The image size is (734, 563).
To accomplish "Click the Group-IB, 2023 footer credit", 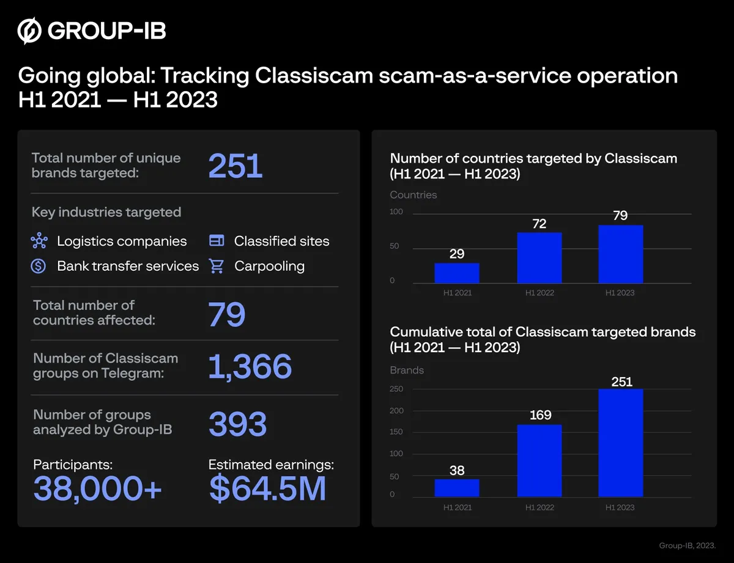I will tap(687, 545).
